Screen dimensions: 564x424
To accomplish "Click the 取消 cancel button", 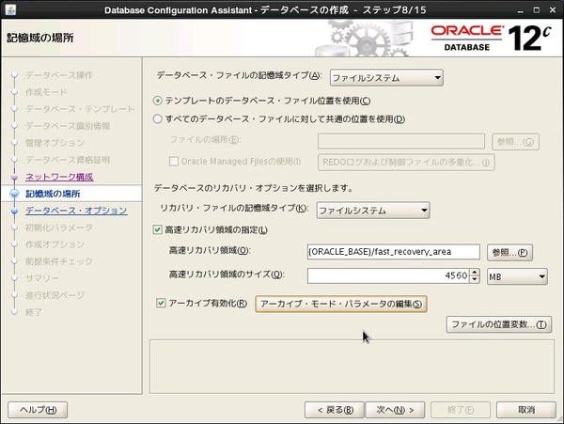I will (x=526, y=410).
